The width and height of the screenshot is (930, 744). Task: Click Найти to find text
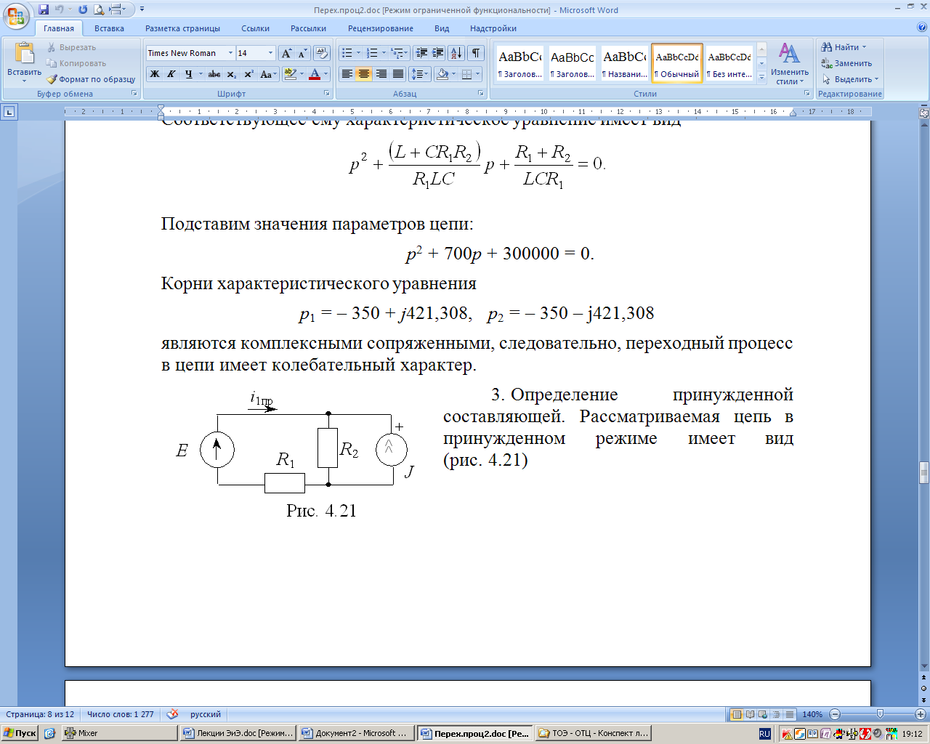(844, 47)
